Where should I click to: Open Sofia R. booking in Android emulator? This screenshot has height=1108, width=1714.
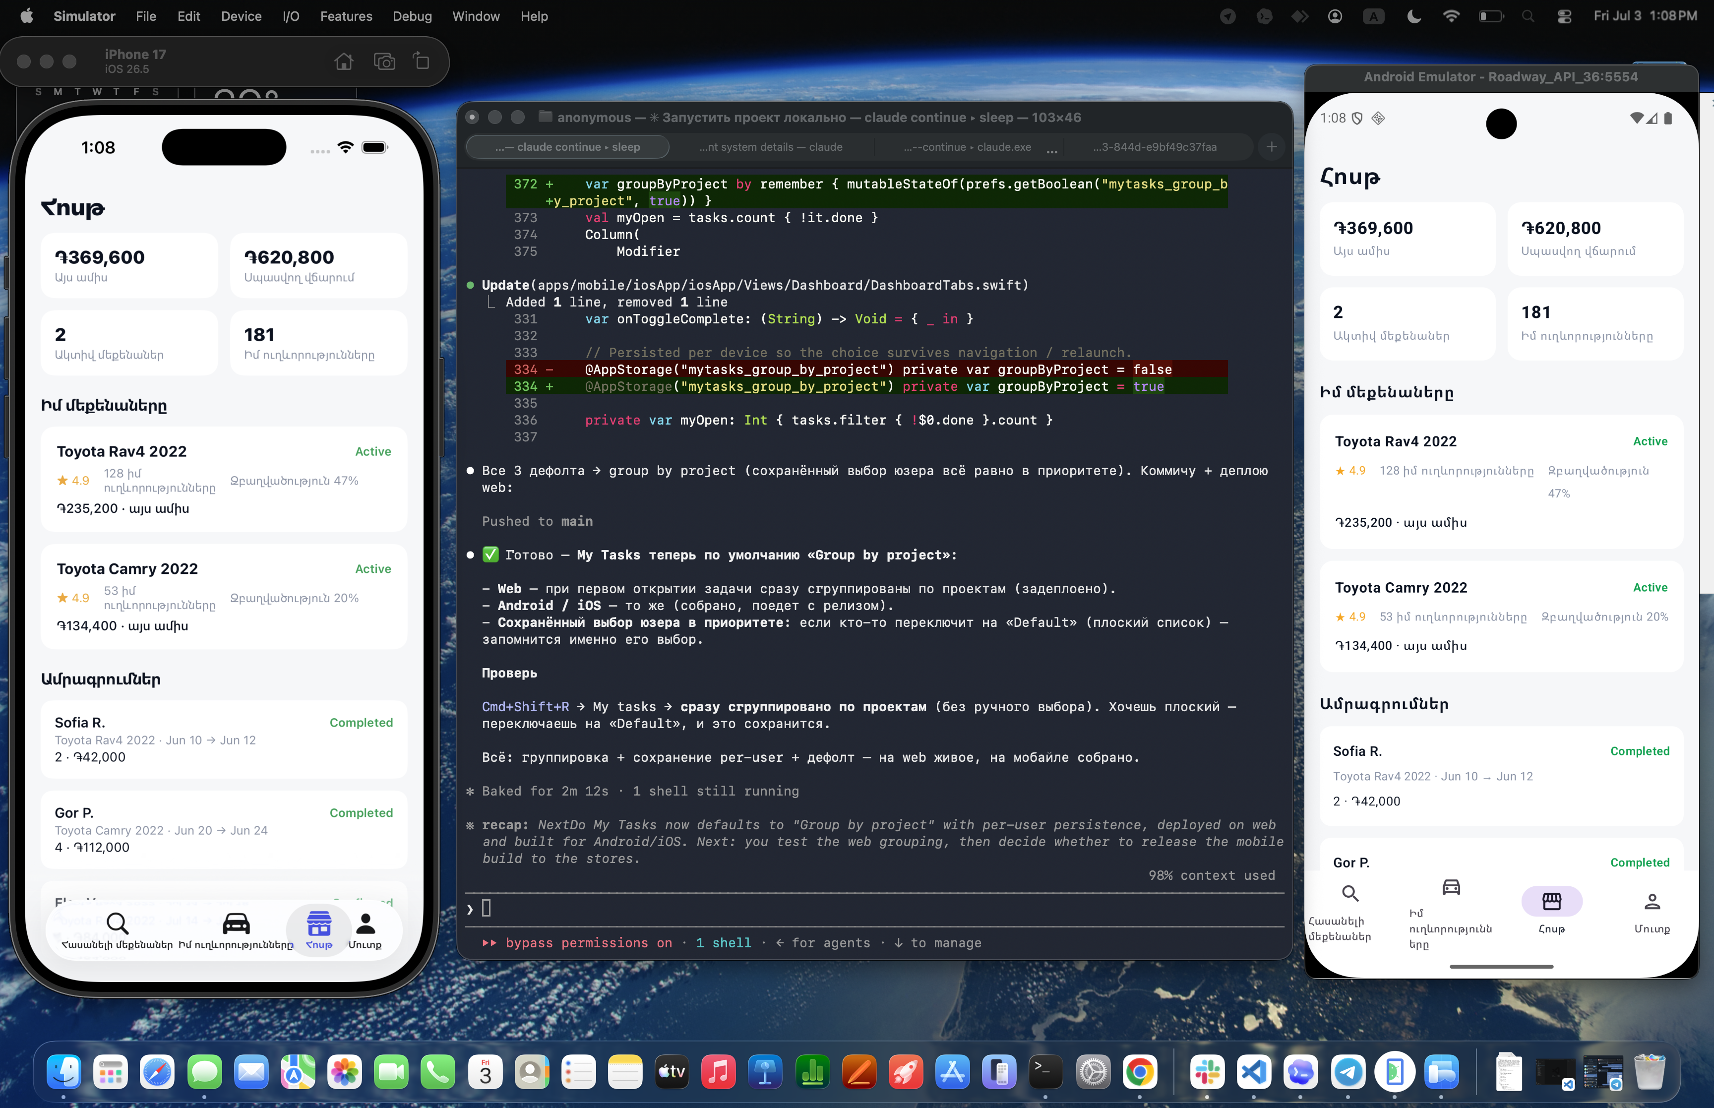point(1501,776)
